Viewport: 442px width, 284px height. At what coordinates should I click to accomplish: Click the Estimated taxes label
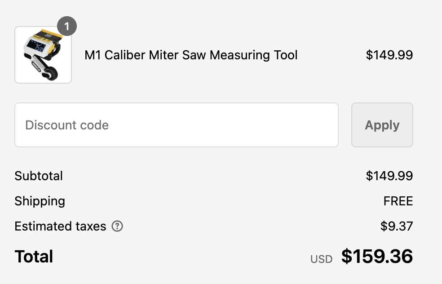pos(60,226)
